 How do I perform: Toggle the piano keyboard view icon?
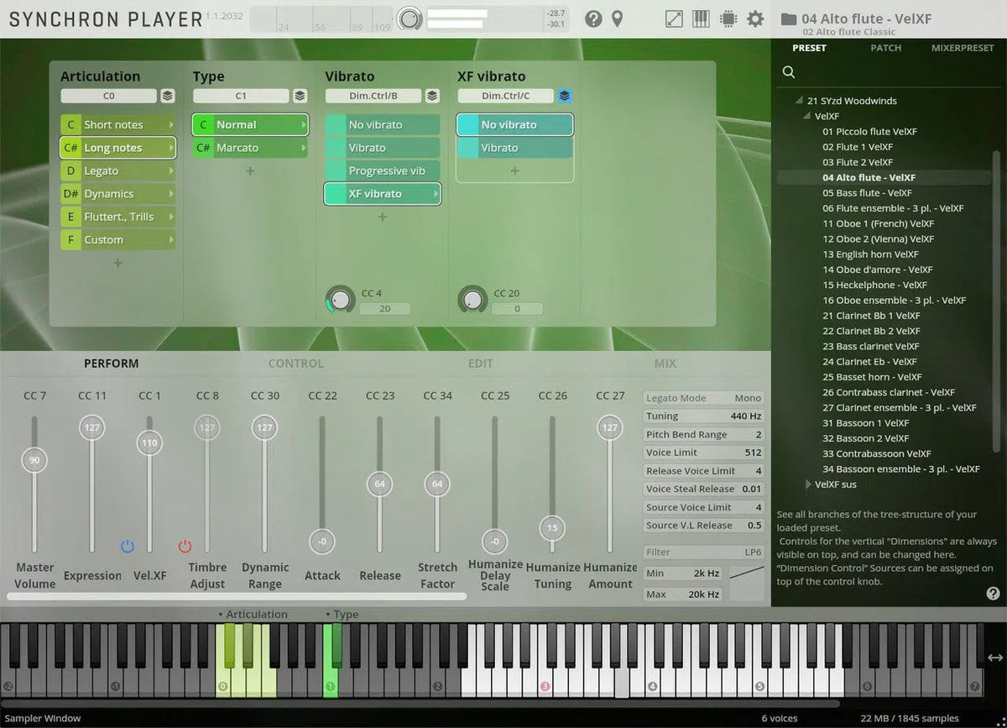tap(701, 18)
